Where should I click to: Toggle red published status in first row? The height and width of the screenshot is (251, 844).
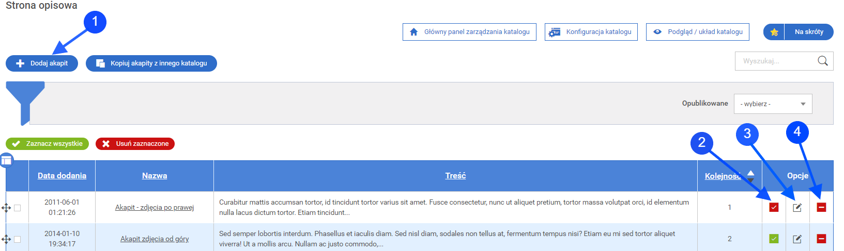(x=774, y=207)
